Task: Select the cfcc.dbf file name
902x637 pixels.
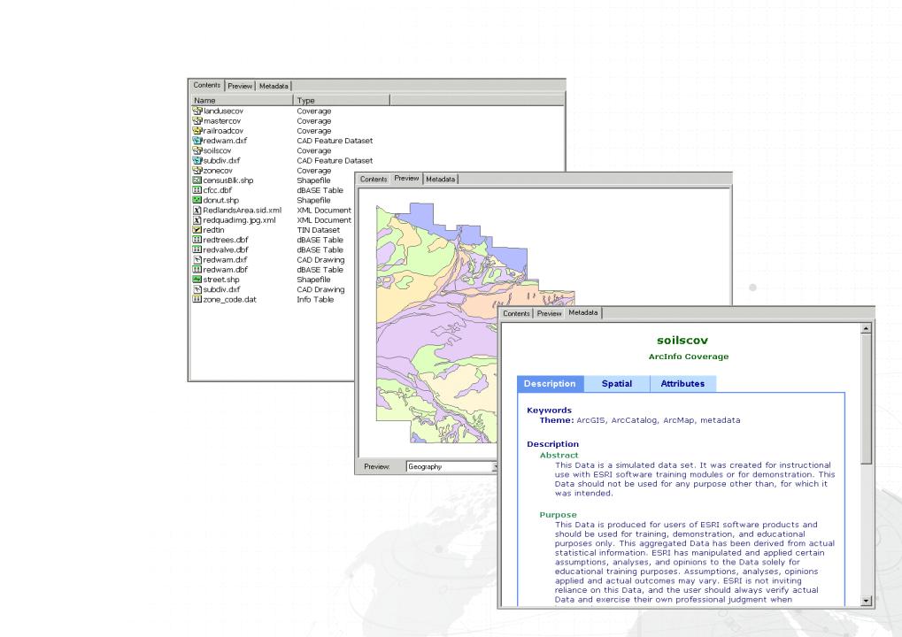Action: coord(218,190)
